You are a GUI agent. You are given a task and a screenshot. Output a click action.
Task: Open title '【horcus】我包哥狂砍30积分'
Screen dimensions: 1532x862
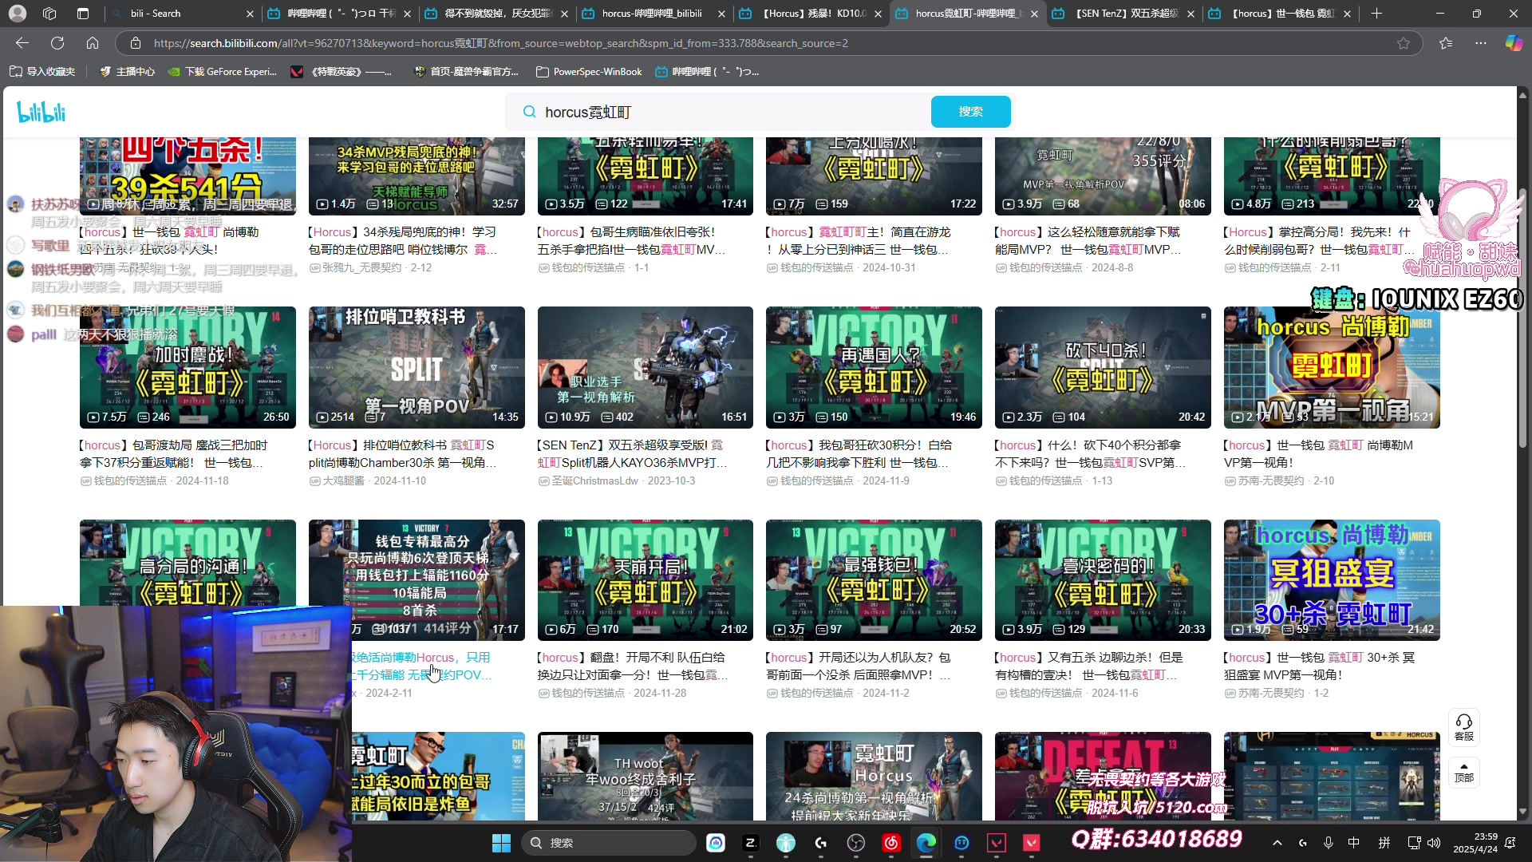pos(859,453)
